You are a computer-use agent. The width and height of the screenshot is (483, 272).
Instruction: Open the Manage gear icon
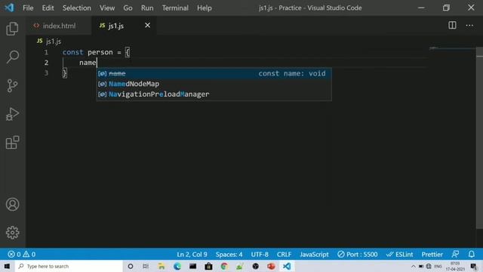pos(12,233)
